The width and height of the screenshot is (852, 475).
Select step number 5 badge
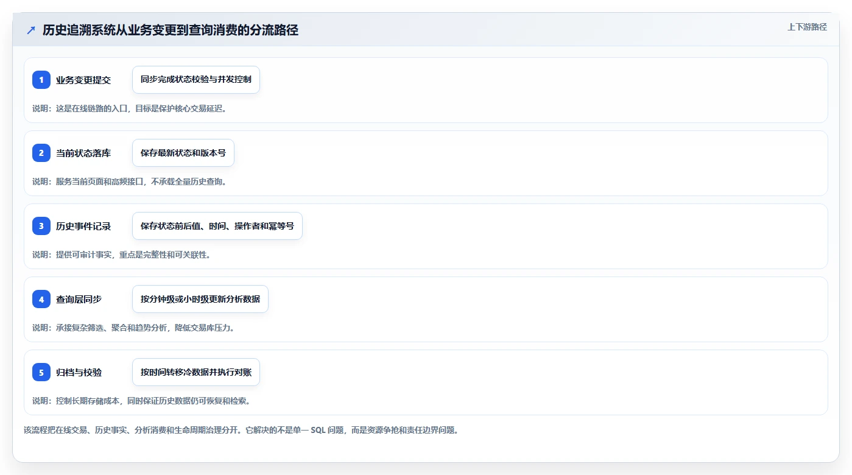41,372
